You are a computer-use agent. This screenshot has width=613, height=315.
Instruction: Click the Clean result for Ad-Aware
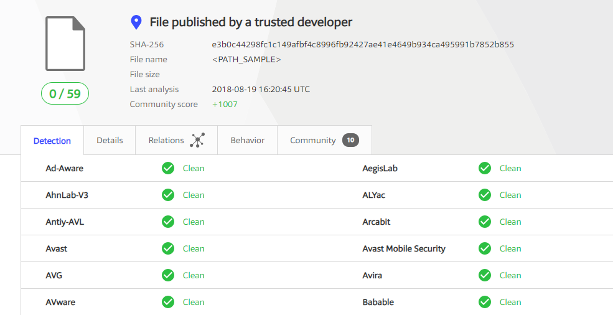[x=194, y=168]
